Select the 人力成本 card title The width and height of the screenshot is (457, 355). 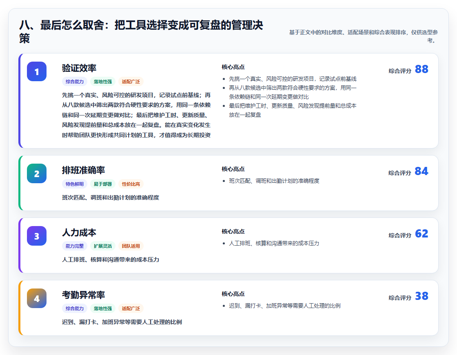coord(79,232)
